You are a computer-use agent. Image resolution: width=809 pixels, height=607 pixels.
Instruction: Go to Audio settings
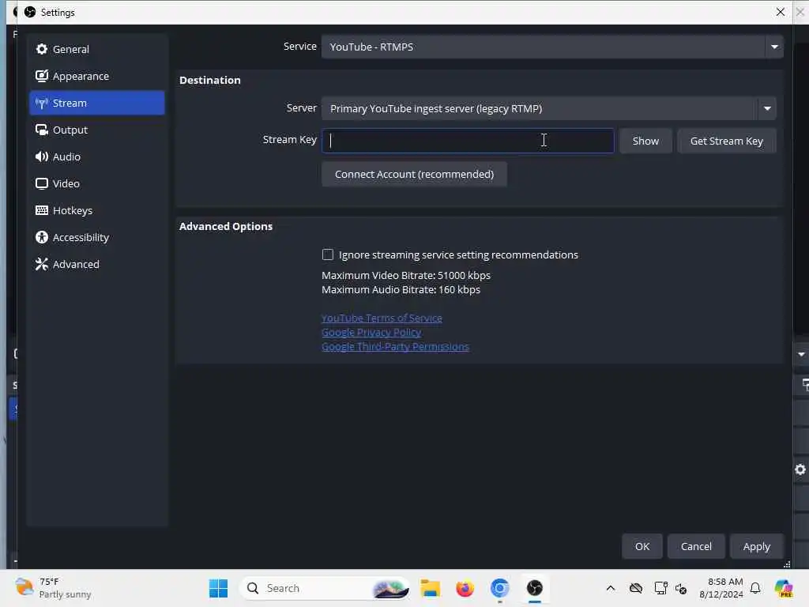(97, 156)
